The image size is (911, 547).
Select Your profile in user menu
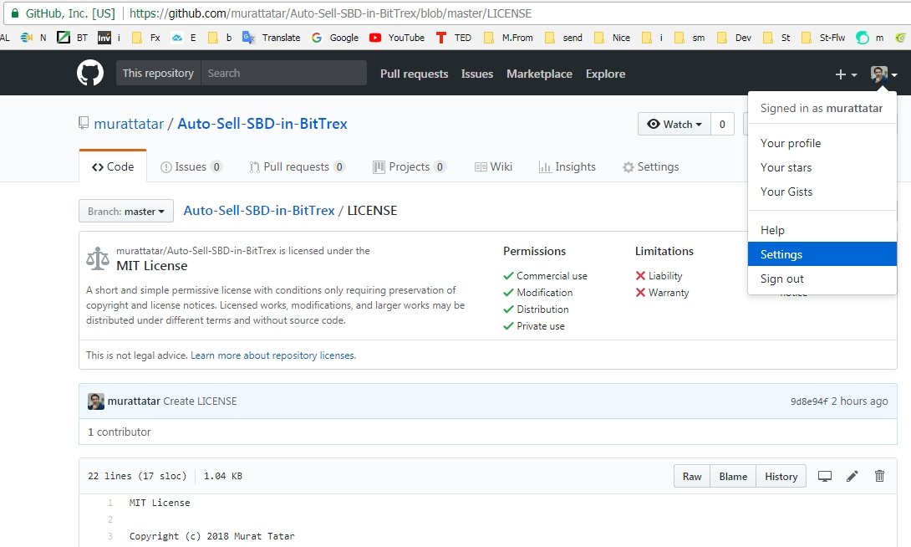click(x=822, y=143)
